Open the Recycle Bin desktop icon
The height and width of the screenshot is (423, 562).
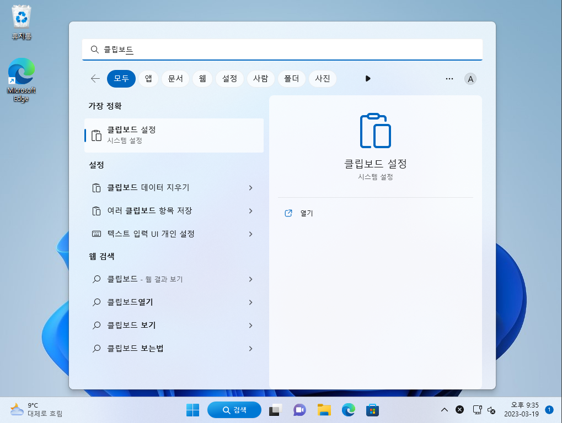[22, 22]
